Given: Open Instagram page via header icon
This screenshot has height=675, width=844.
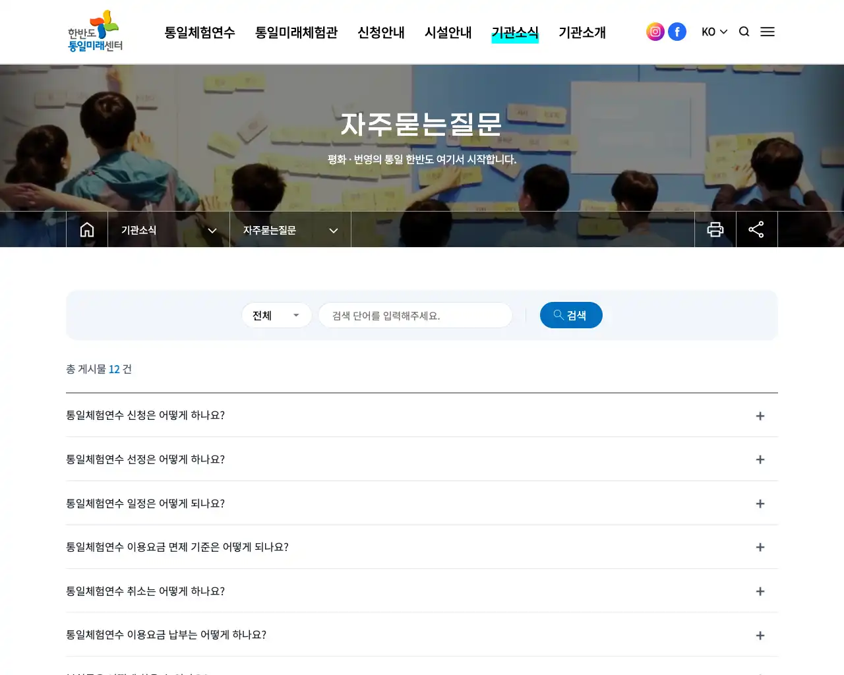Looking at the screenshot, I should 655,31.
